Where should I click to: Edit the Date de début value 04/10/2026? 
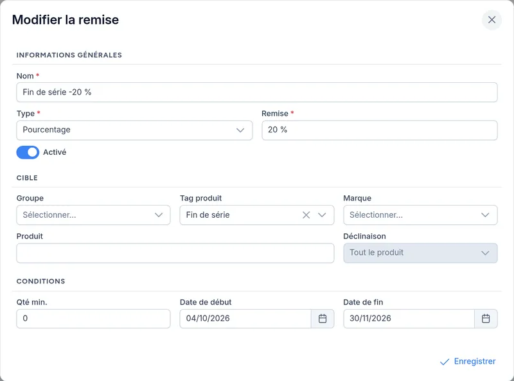245,319
